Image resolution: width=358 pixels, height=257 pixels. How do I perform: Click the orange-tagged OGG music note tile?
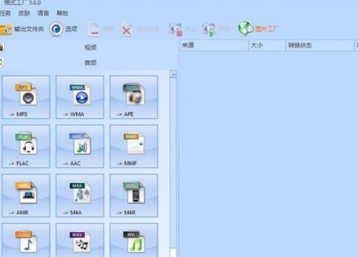point(26,240)
